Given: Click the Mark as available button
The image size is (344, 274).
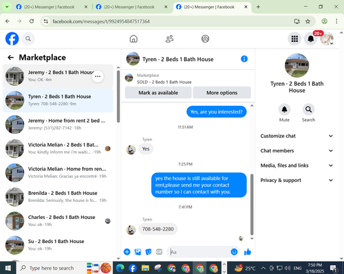Looking at the screenshot, I should tap(158, 93).
